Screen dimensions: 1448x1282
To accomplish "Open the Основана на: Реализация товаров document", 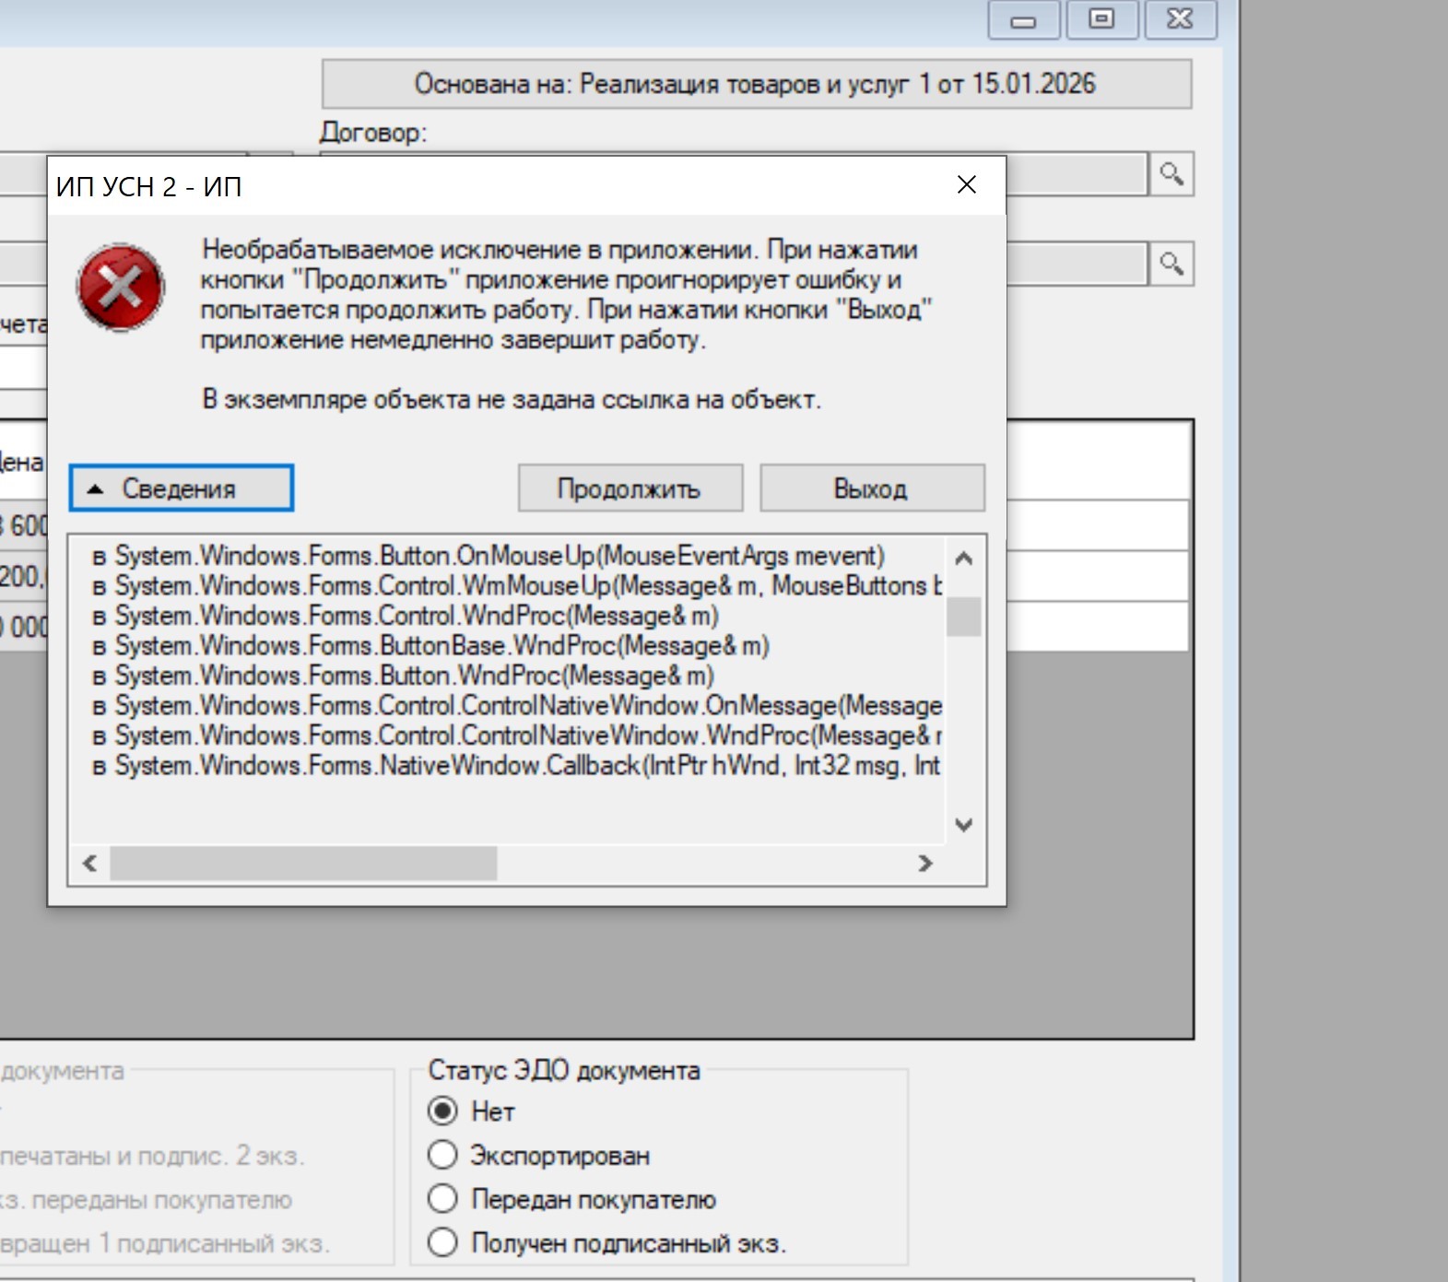I will (756, 85).
